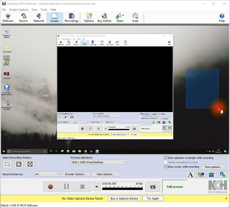Click the 0:00:00.000 timer text
Screen dimensions: 230x208
click(x=109, y=184)
